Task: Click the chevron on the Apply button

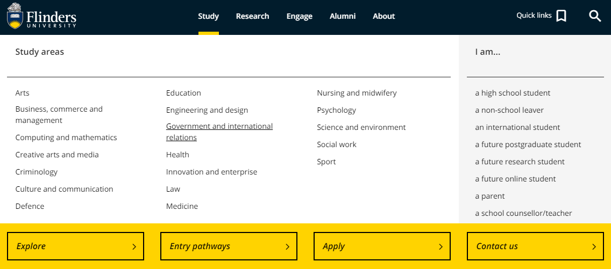Action: click(x=441, y=246)
